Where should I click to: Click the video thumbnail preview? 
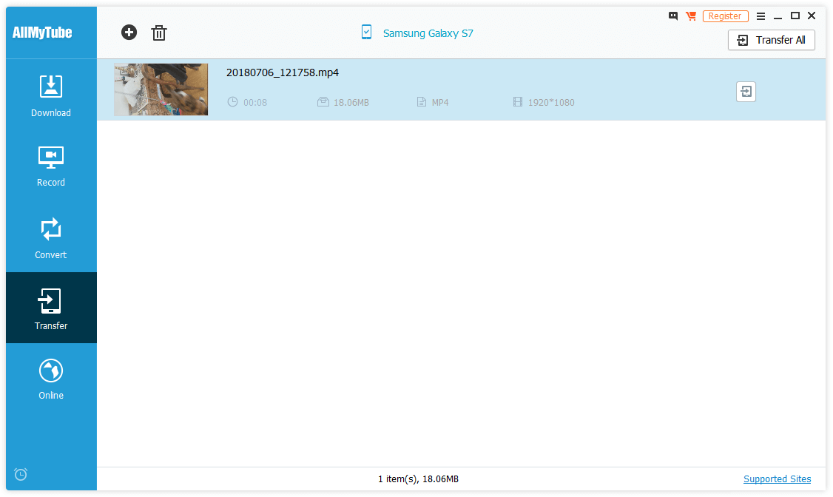tap(161, 89)
